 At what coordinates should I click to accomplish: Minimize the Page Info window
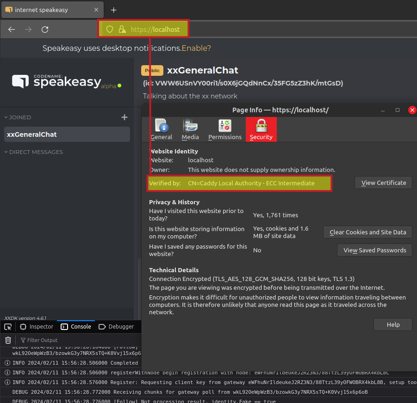(x=383, y=110)
